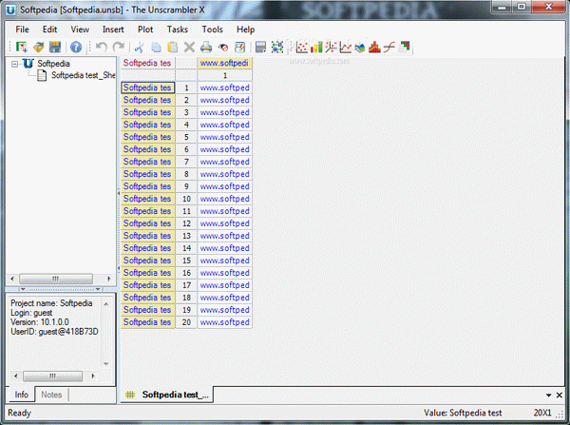570x425 pixels.
Task: Collapse the Softpedia project tree node
Action: [x=14, y=64]
